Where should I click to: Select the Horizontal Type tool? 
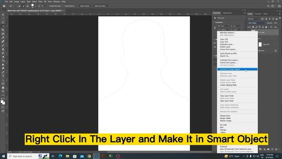tap(3, 76)
